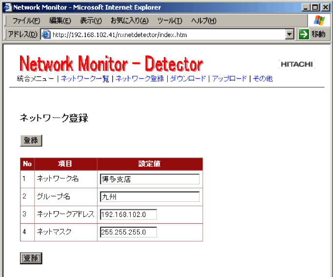The height and width of the screenshot is (277, 333).
Task: Follow the ネットワーク一覧 link
Action: 85,79
